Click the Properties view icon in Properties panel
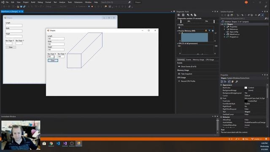This screenshot has width=270, height=152. point(229,81)
